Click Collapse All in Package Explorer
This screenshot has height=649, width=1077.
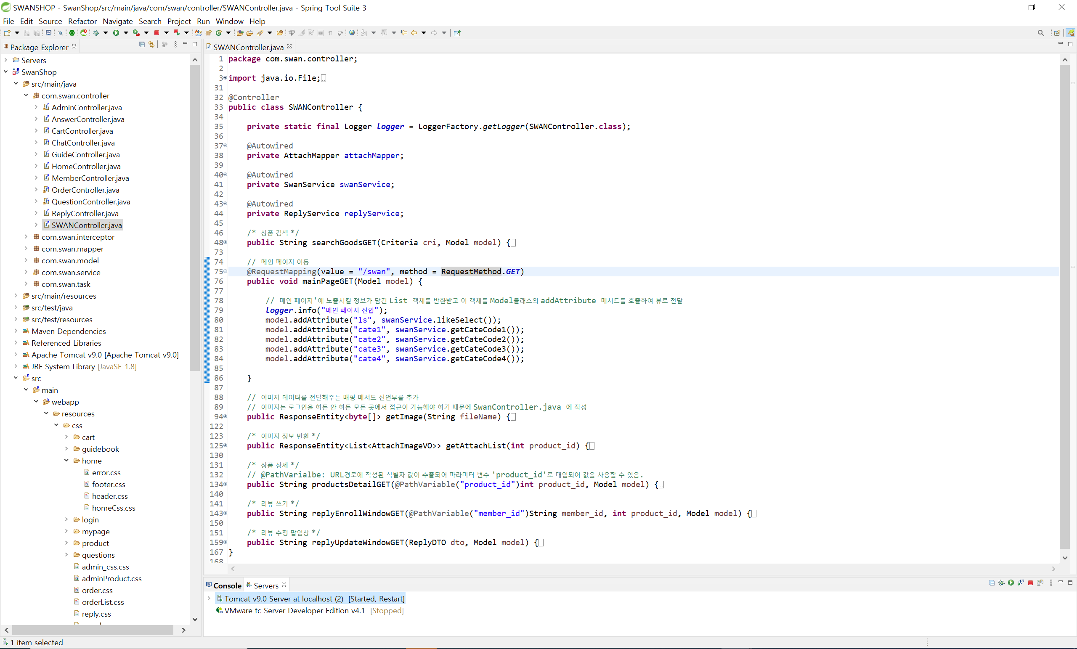[x=142, y=45]
